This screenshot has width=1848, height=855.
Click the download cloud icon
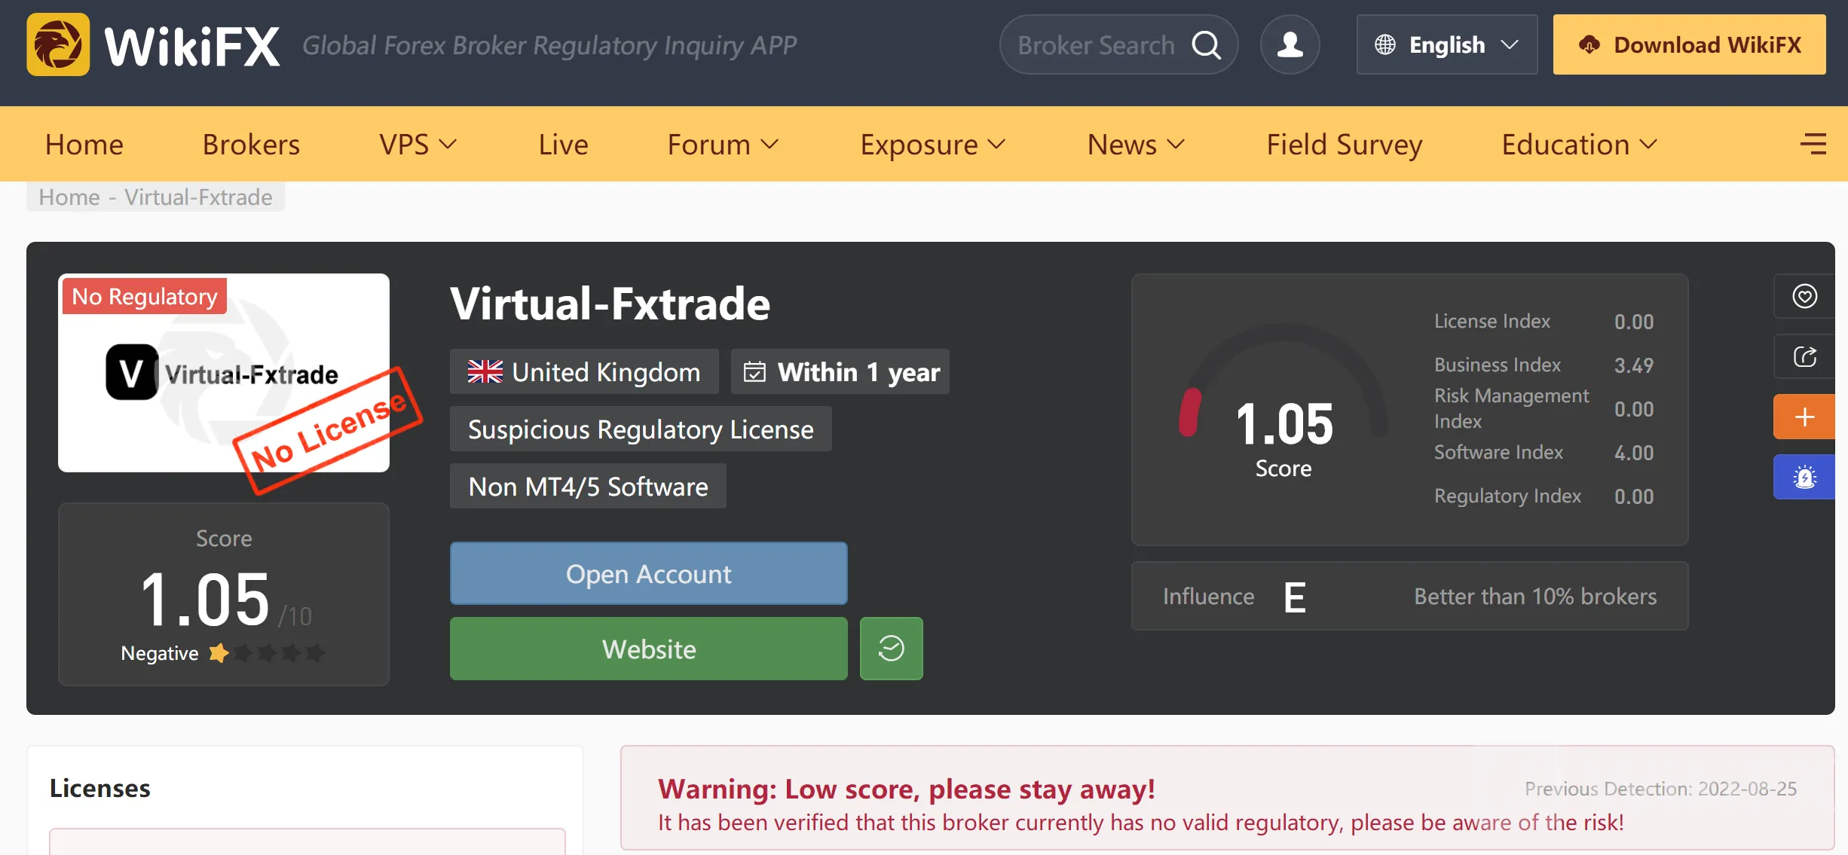pos(1589,45)
